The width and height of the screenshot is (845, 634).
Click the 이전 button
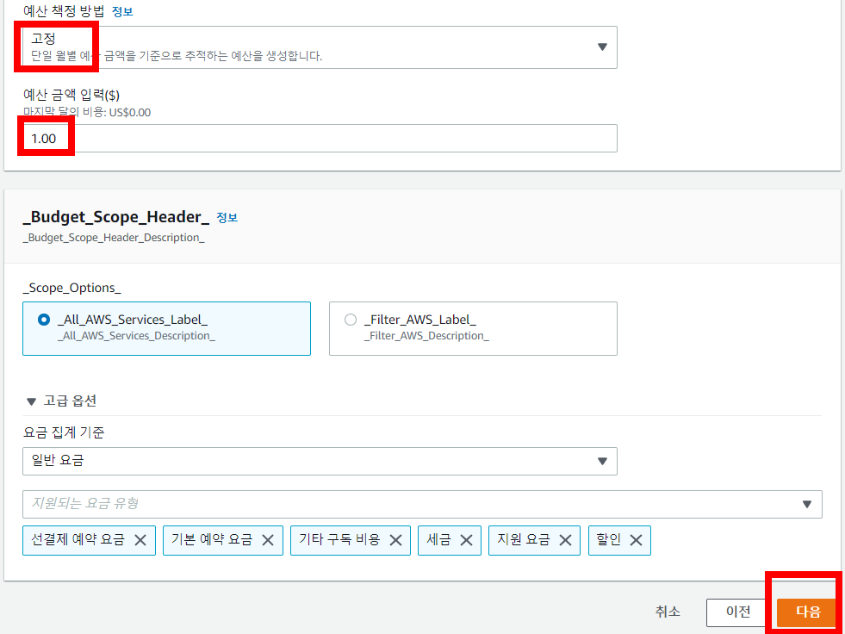737,612
